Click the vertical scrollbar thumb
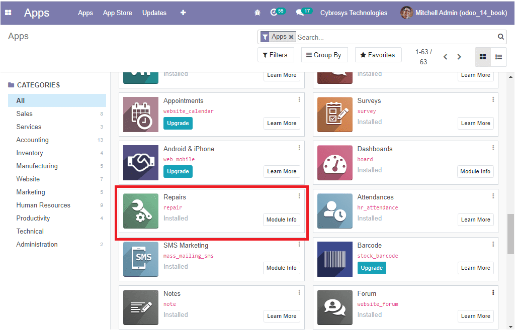 pyautogui.click(x=510, y=234)
